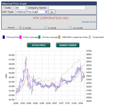Click the Suspended legend text
114x107 pixels.
pyautogui.click(x=98, y=37)
